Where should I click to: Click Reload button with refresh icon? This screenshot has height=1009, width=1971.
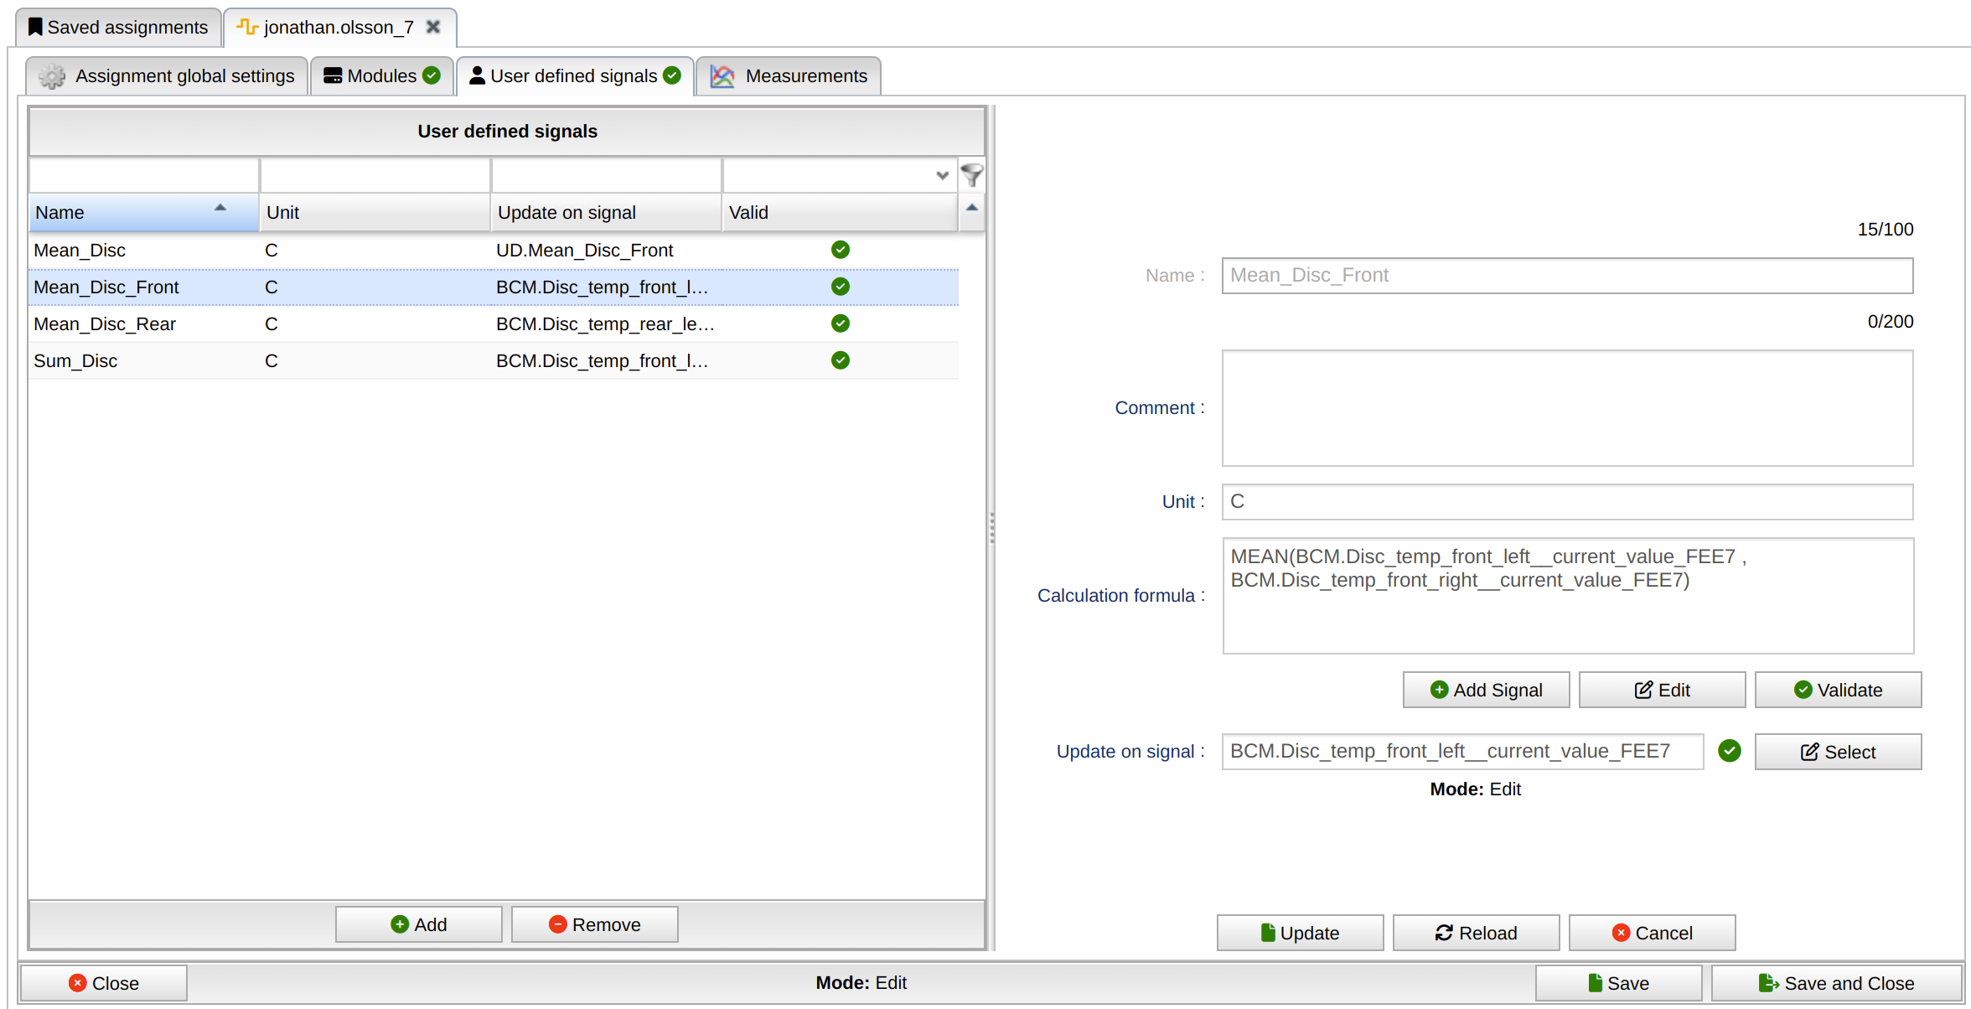pyautogui.click(x=1476, y=933)
